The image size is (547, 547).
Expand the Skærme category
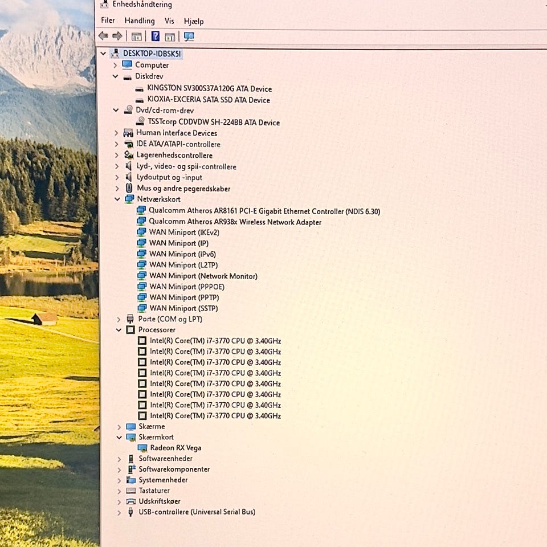click(119, 427)
